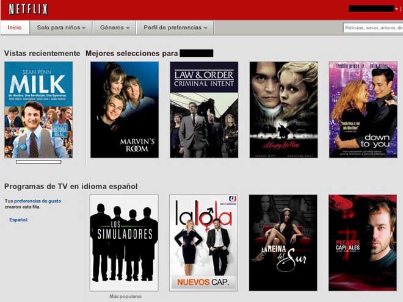
Task: Expand the Géneros dropdown
Action: (x=114, y=27)
